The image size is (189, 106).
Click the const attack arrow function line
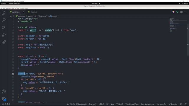[x=32, y=56]
